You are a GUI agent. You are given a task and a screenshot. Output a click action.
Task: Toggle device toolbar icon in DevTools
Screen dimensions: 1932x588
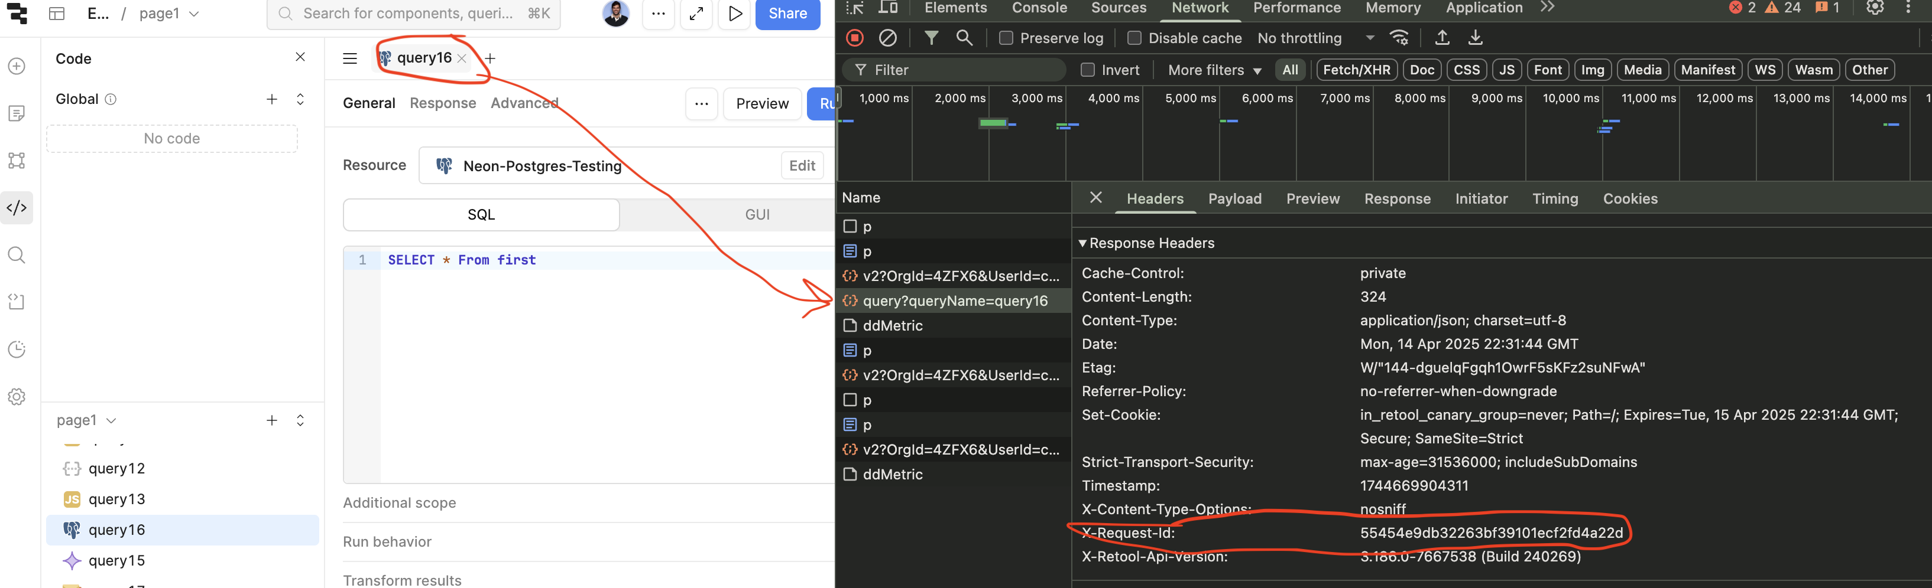click(x=888, y=8)
